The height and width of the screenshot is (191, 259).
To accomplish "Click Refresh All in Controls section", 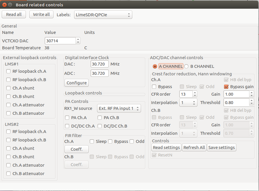I will click(x=194, y=147).
